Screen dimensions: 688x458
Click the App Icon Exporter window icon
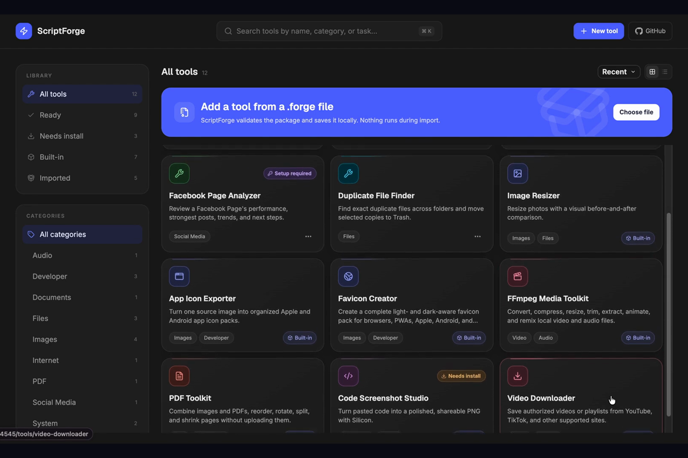[x=179, y=277]
